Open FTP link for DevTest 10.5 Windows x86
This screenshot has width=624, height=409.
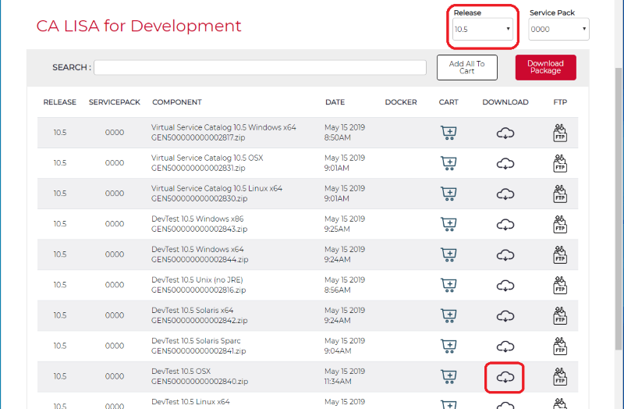[559, 224]
